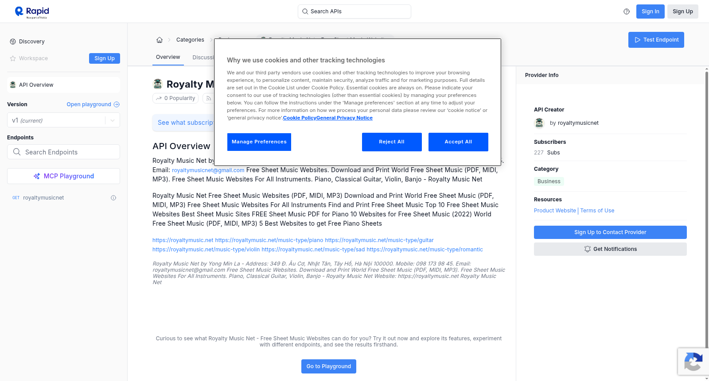Click the API Creator avatar image
The image size is (709, 381).
click(x=539, y=123)
